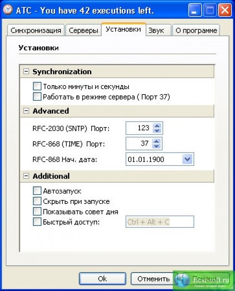The image size is (235, 291).
Task: Decrease the SNTP port value
Action: pos(157,130)
